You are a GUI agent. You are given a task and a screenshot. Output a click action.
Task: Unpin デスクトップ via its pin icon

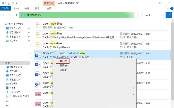[x=29, y=28]
